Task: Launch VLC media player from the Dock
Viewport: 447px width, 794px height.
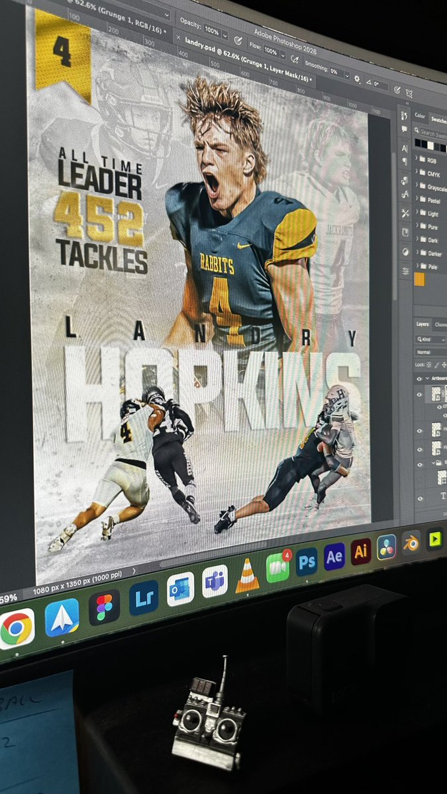Action: (247, 574)
